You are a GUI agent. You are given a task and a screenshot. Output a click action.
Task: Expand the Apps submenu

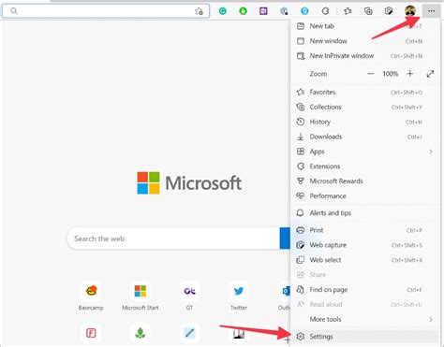[365, 152]
